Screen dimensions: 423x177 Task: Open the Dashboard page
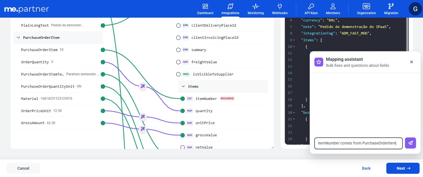pyautogui.click(x=205, y=9)
